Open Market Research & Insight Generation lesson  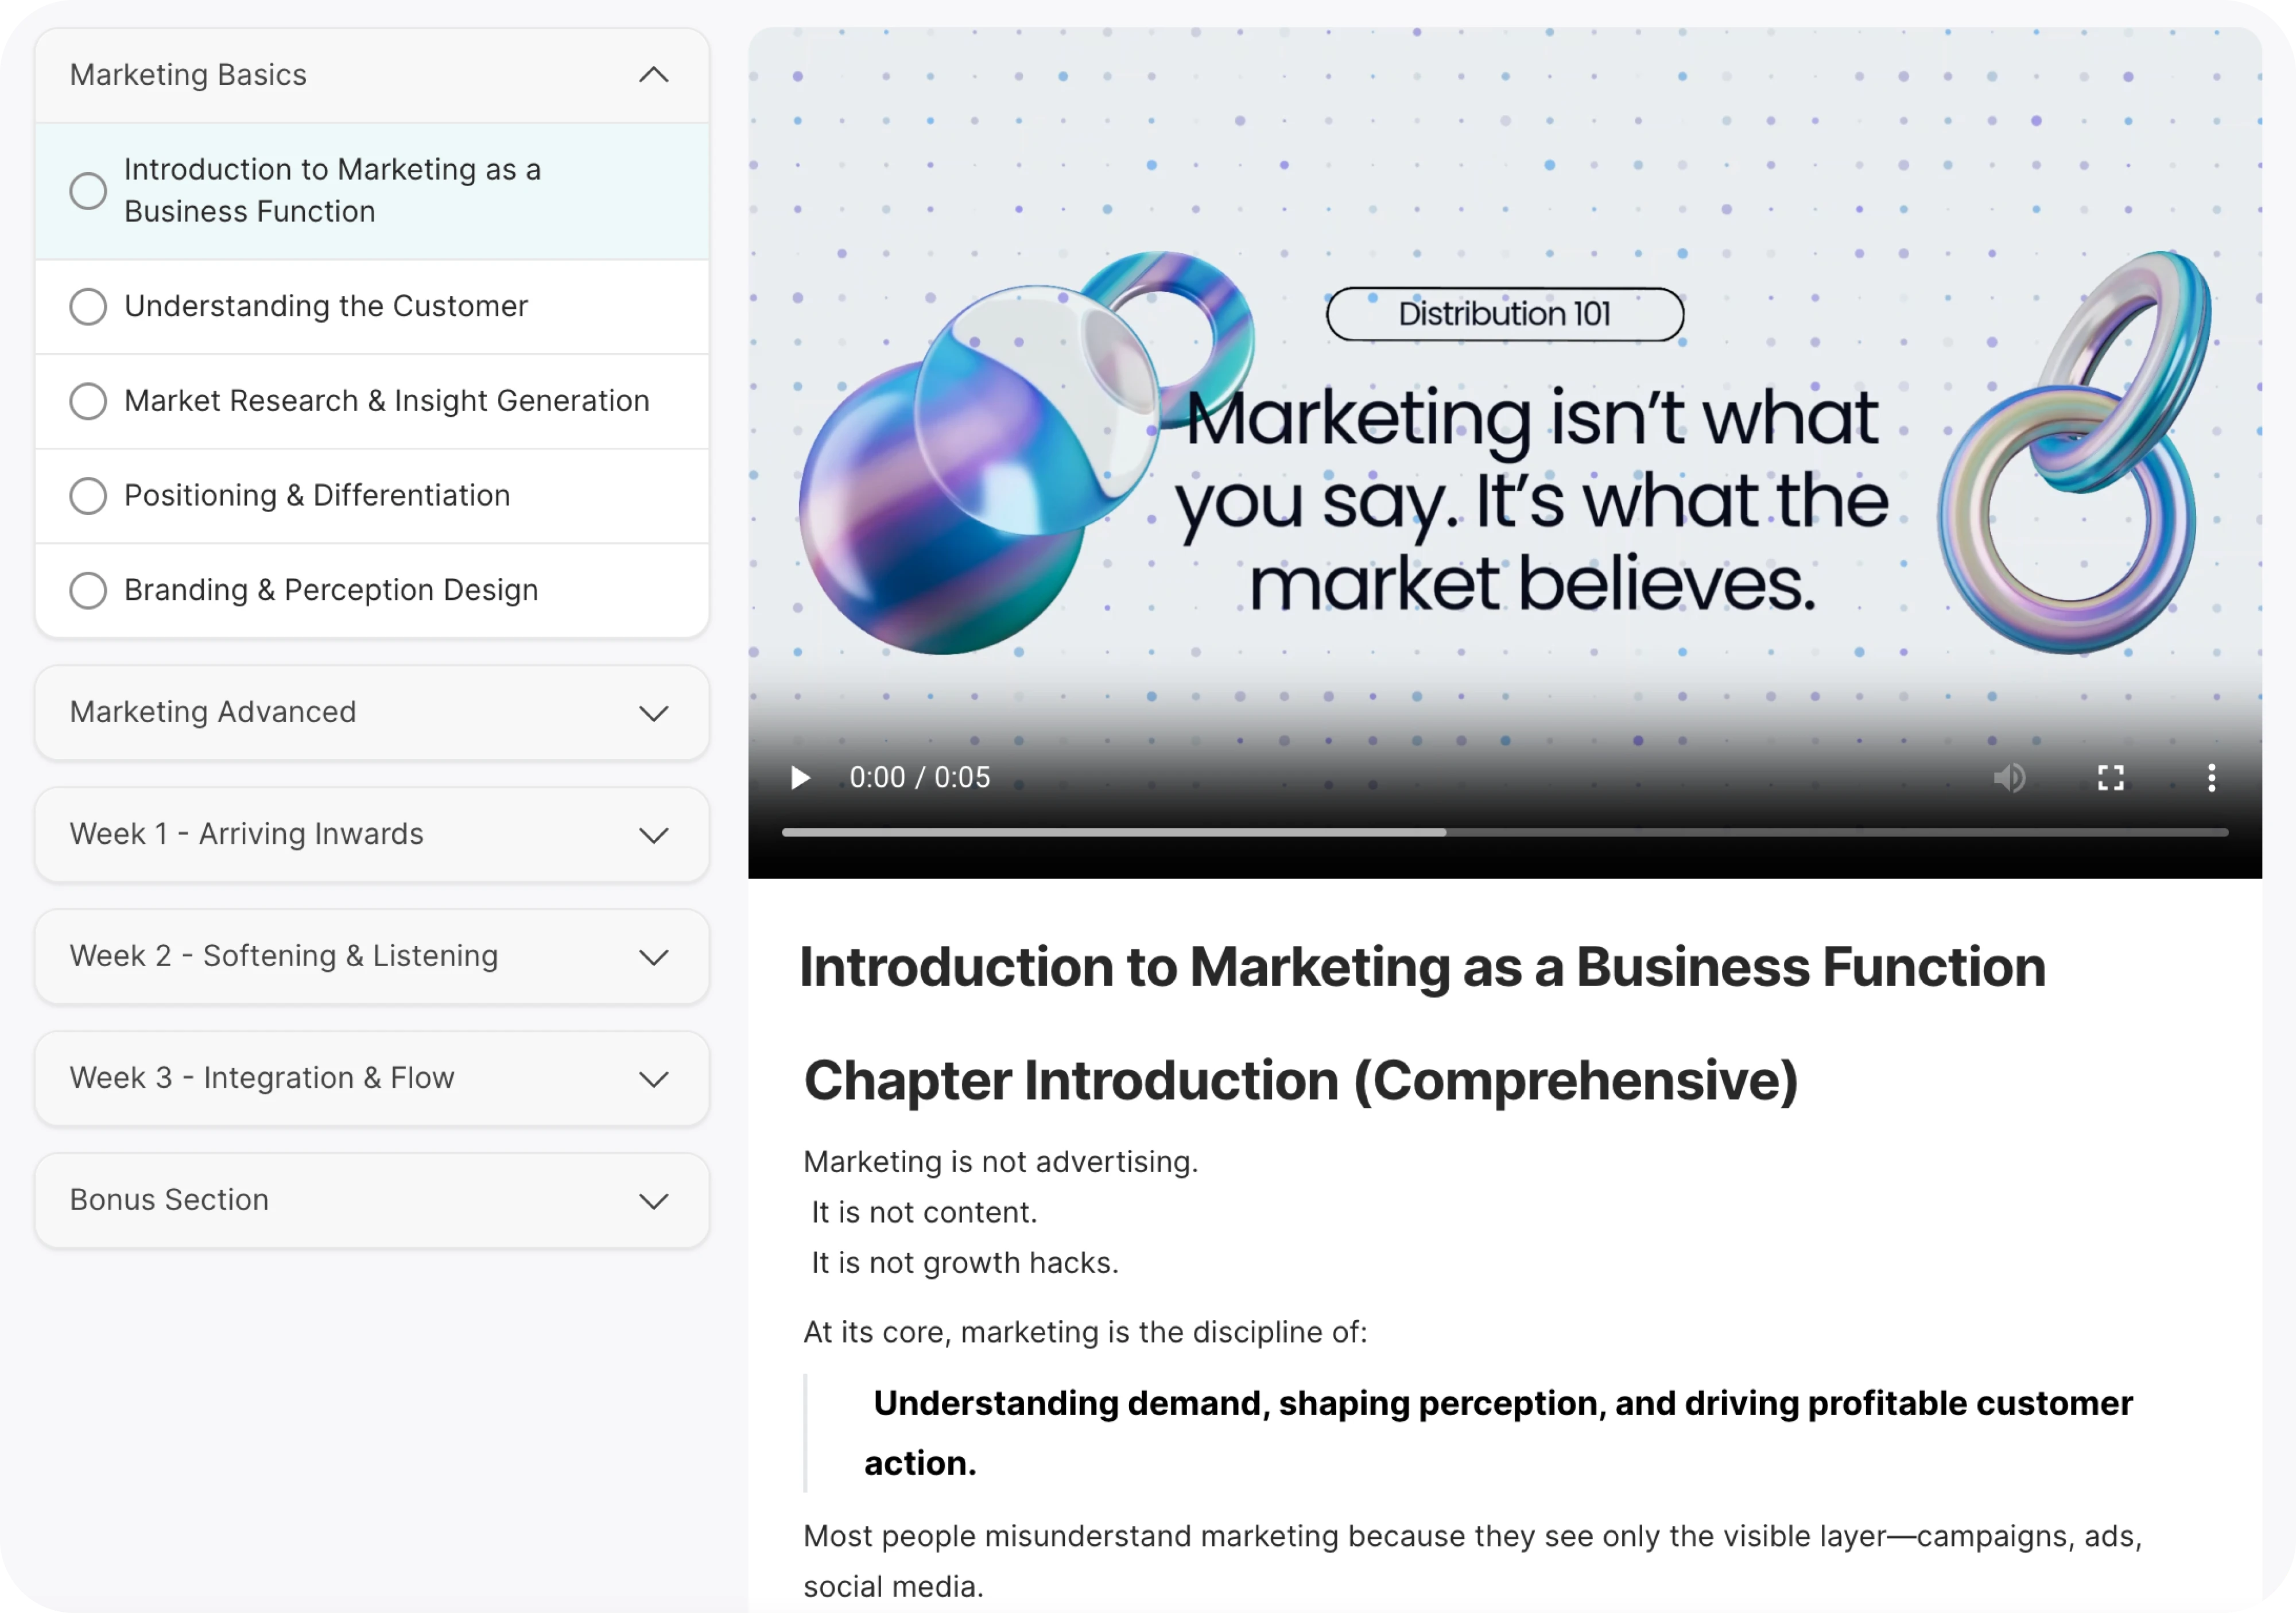pos(386,401)
